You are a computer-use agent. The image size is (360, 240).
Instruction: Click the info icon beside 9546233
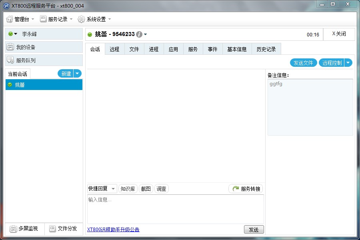[139, 34]
